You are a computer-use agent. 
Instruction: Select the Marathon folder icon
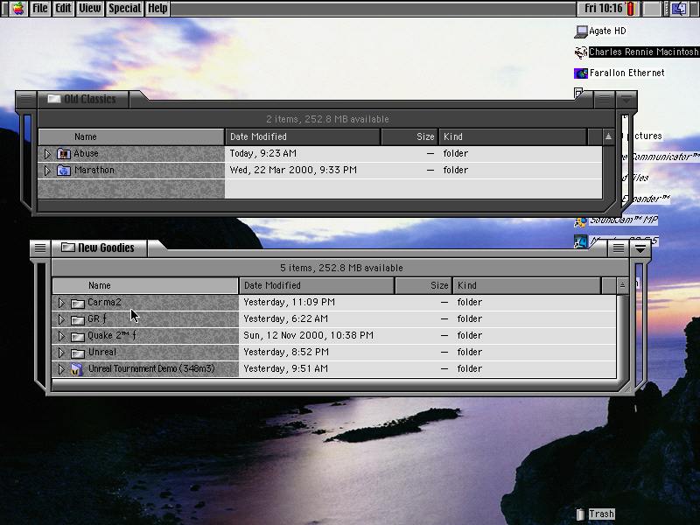(64, 171)
